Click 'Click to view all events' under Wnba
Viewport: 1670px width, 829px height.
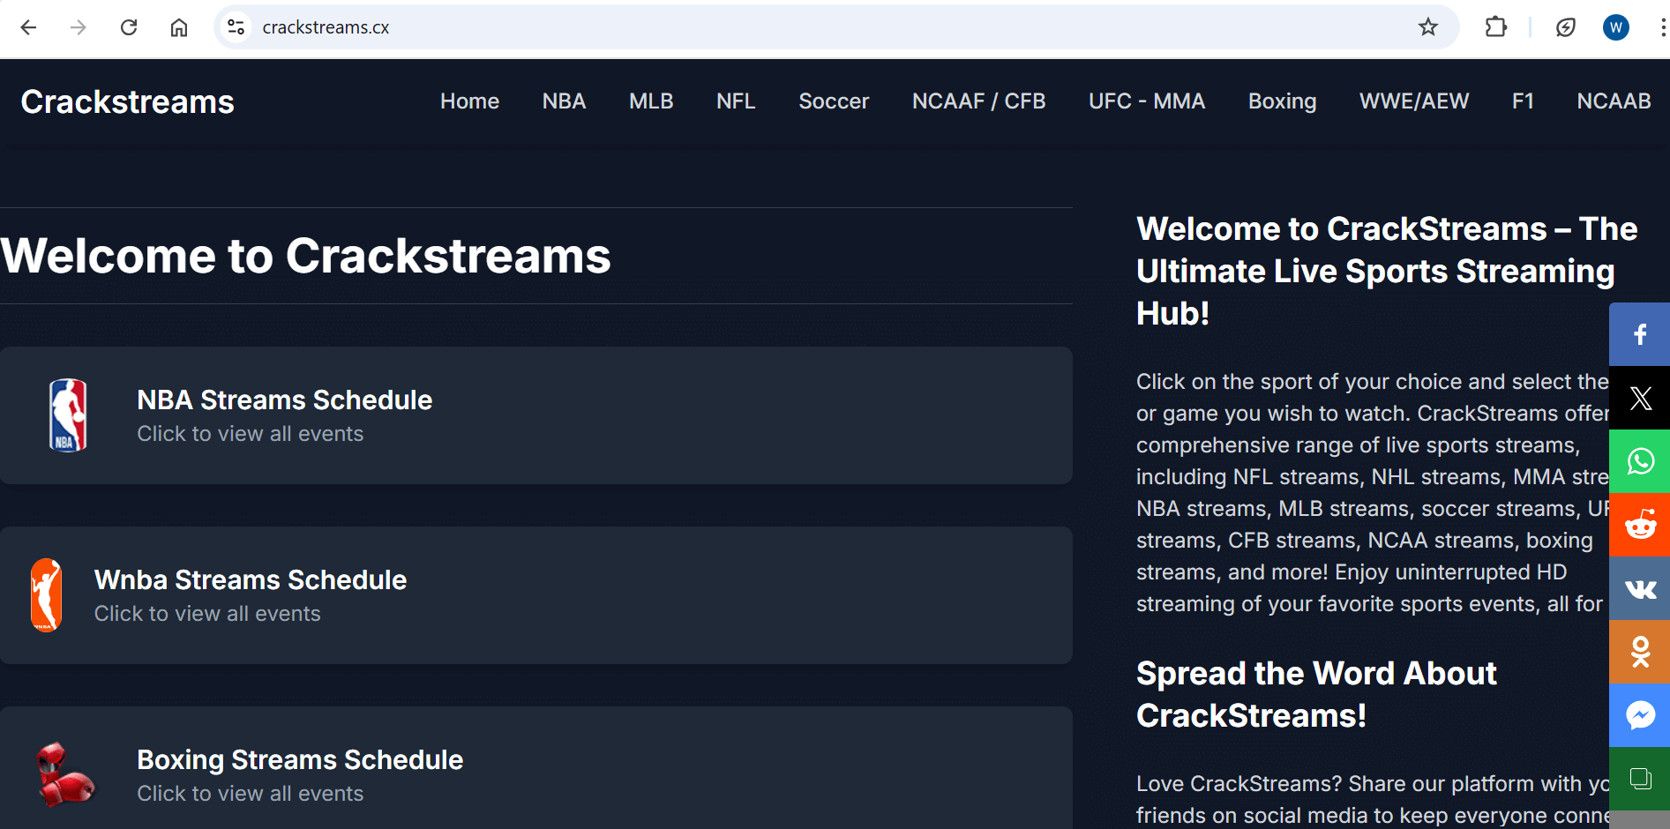[x=207, y=614]
